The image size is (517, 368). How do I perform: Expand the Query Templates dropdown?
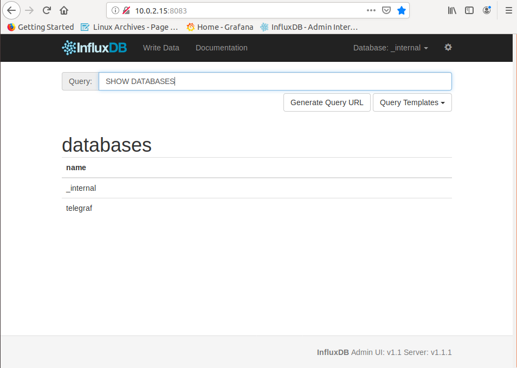click(412, 102)
